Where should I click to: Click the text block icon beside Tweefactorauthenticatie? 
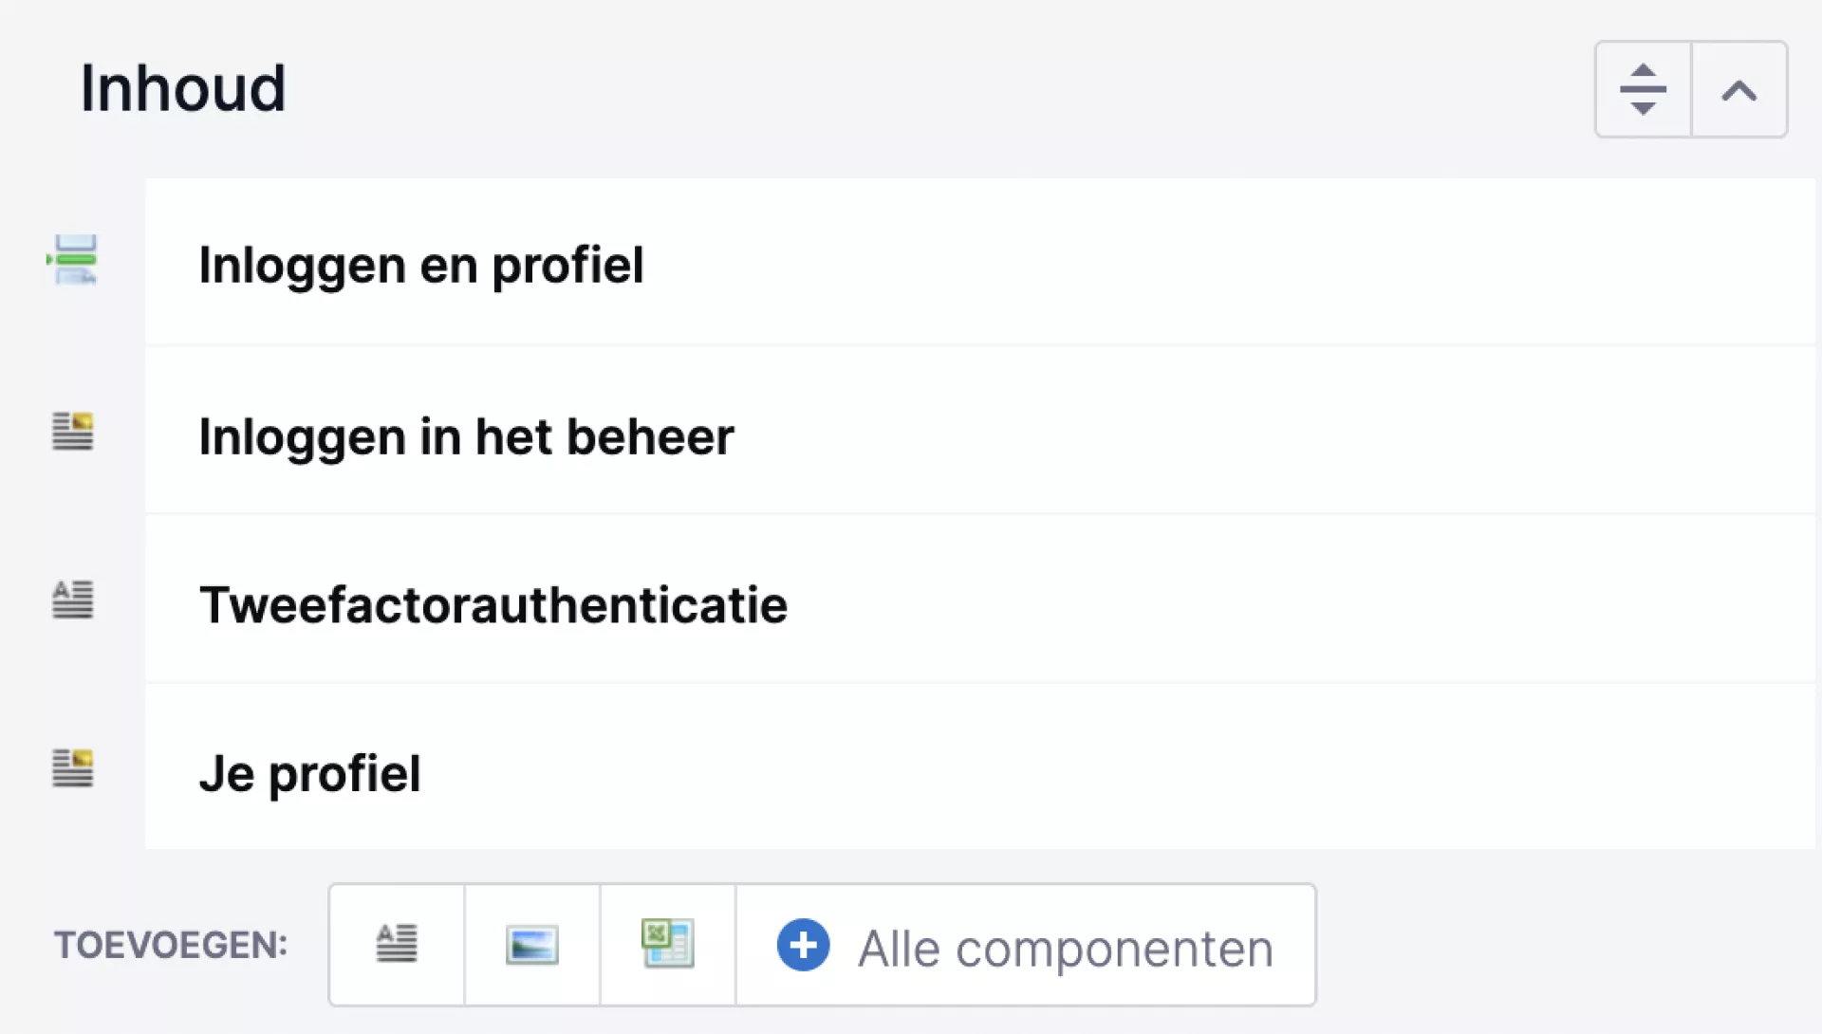click(73, 600)
